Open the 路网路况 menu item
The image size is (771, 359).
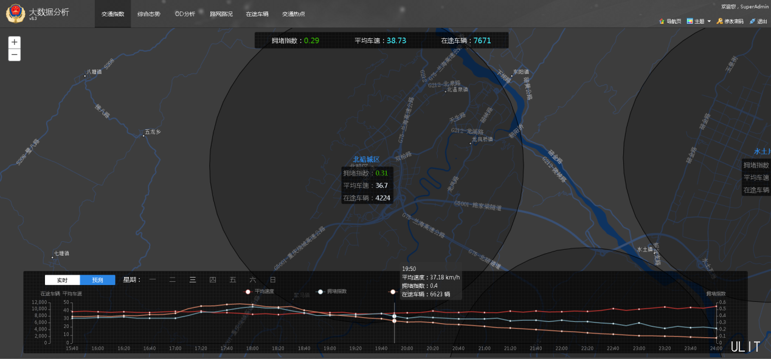tap(221, 14)
